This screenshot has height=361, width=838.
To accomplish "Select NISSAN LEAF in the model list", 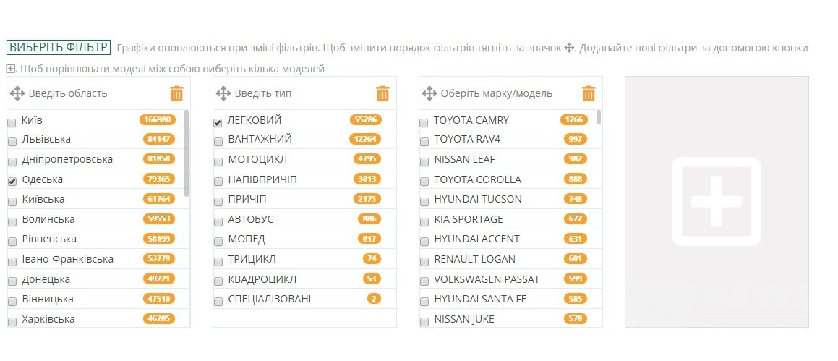I will (x=424, y=162).
